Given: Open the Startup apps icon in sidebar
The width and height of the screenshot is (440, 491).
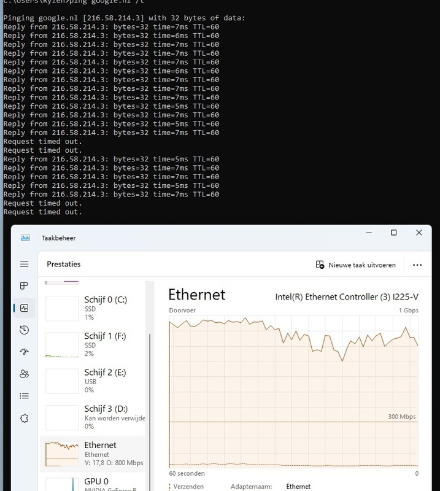Looking at the screenshot, I should point(24,352).
